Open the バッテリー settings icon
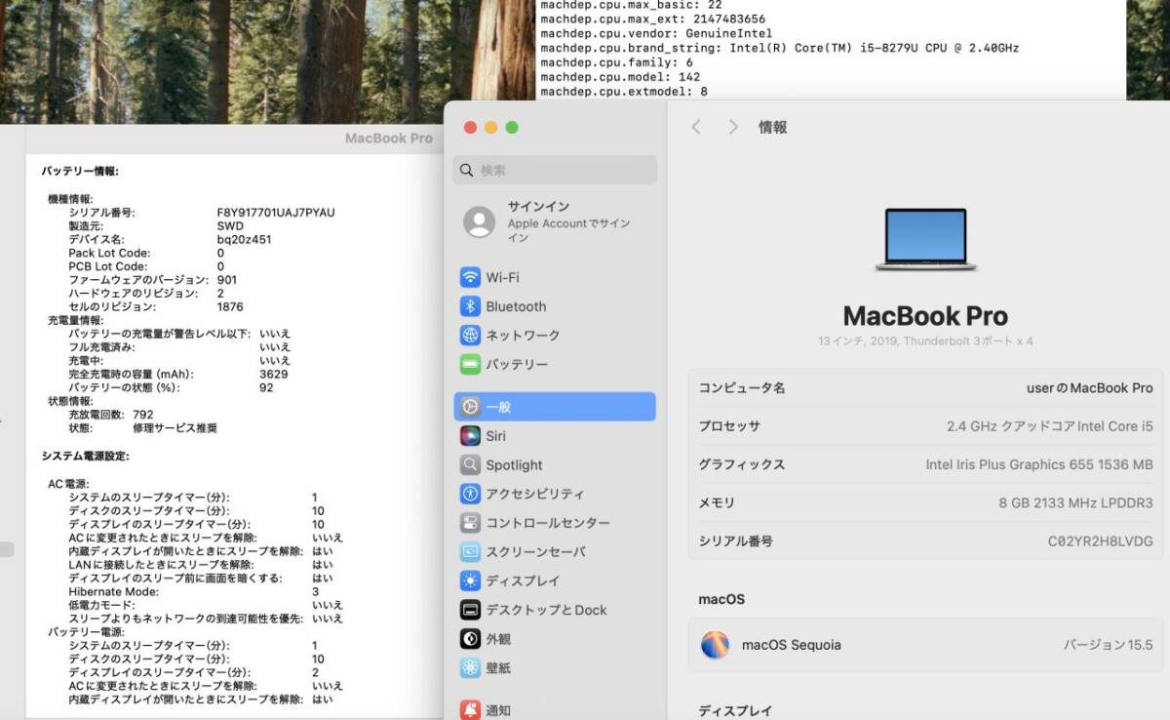The height and width of the screenshot is (720, 1170). point(469,364)
